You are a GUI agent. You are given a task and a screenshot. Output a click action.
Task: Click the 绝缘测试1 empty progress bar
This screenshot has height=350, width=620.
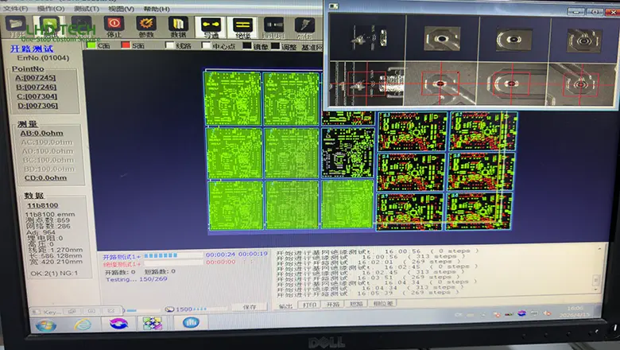pyautogui.click(x=173, y=263)
